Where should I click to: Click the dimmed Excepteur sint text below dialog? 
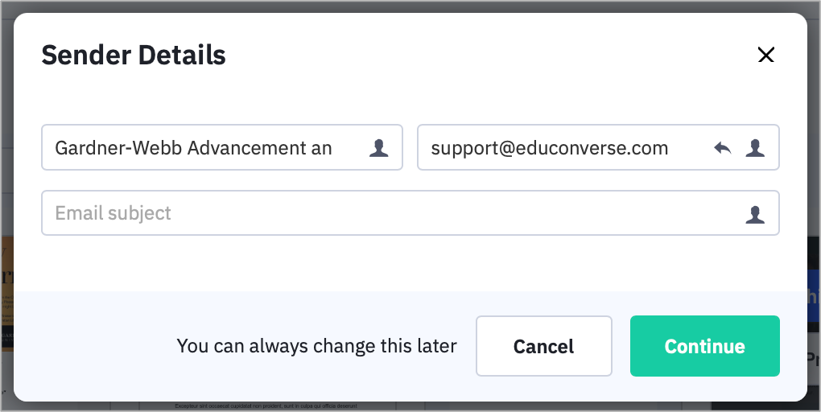pyautogui.click(x=266, y=406)
